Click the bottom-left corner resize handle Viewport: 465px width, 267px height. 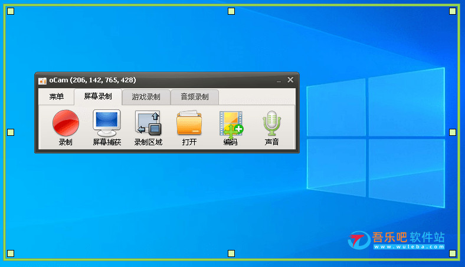coord(11,254)
